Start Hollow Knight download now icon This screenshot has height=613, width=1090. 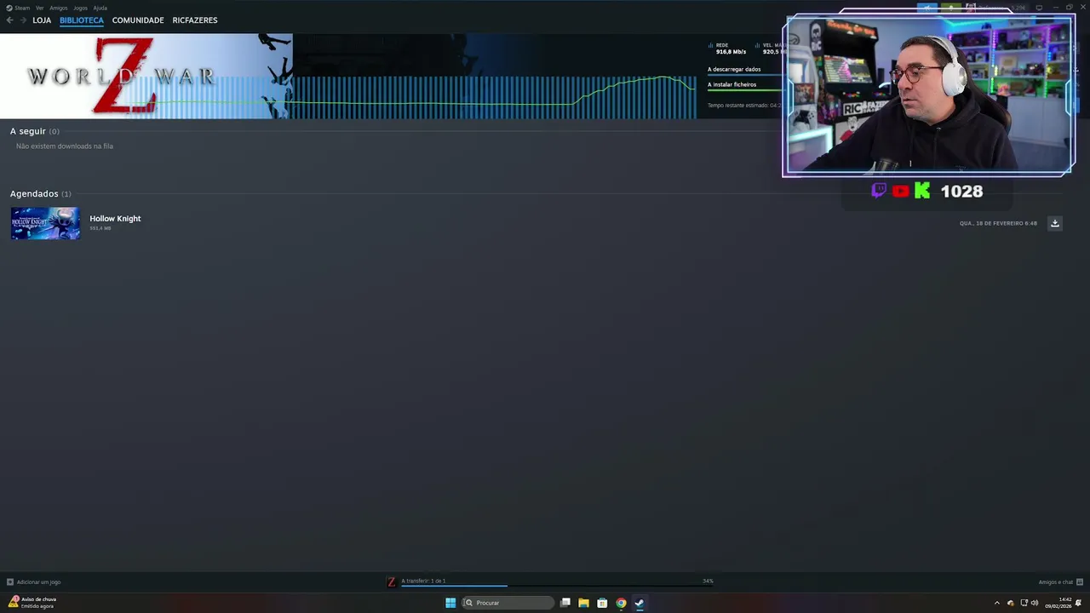[1054, 223]
